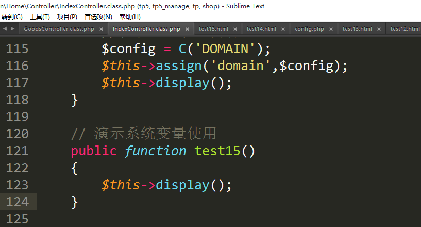Open the 项目(P) menu
Screen dimensions: 421x227
[67, 17]
